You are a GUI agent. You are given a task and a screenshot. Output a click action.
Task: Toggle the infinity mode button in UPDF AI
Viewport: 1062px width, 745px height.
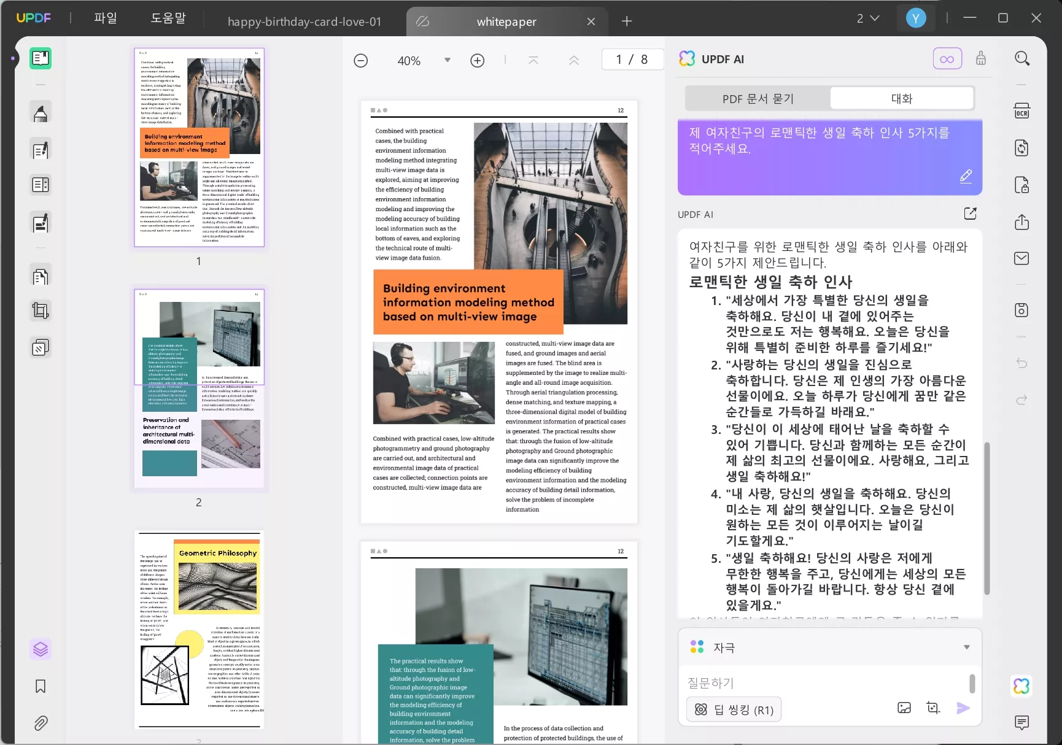[947, 59]
